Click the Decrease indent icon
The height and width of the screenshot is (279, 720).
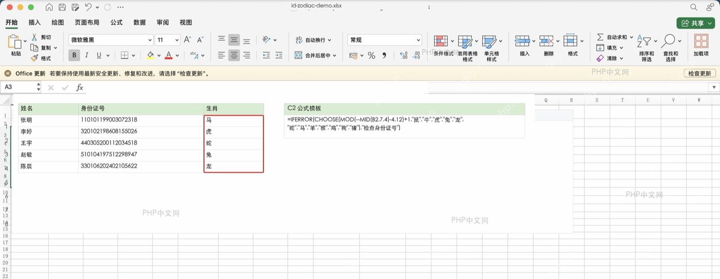pyautogui.click(x=266, y=55)
